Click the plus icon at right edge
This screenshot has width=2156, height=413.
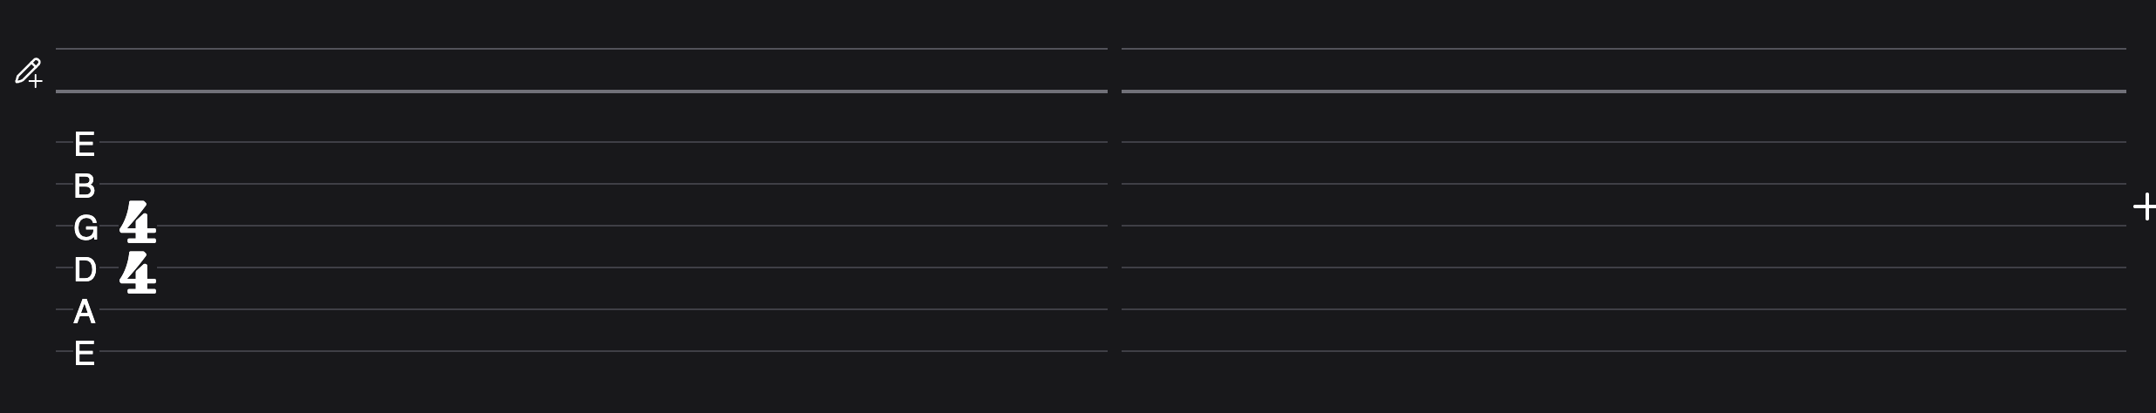coord(2144,207)
